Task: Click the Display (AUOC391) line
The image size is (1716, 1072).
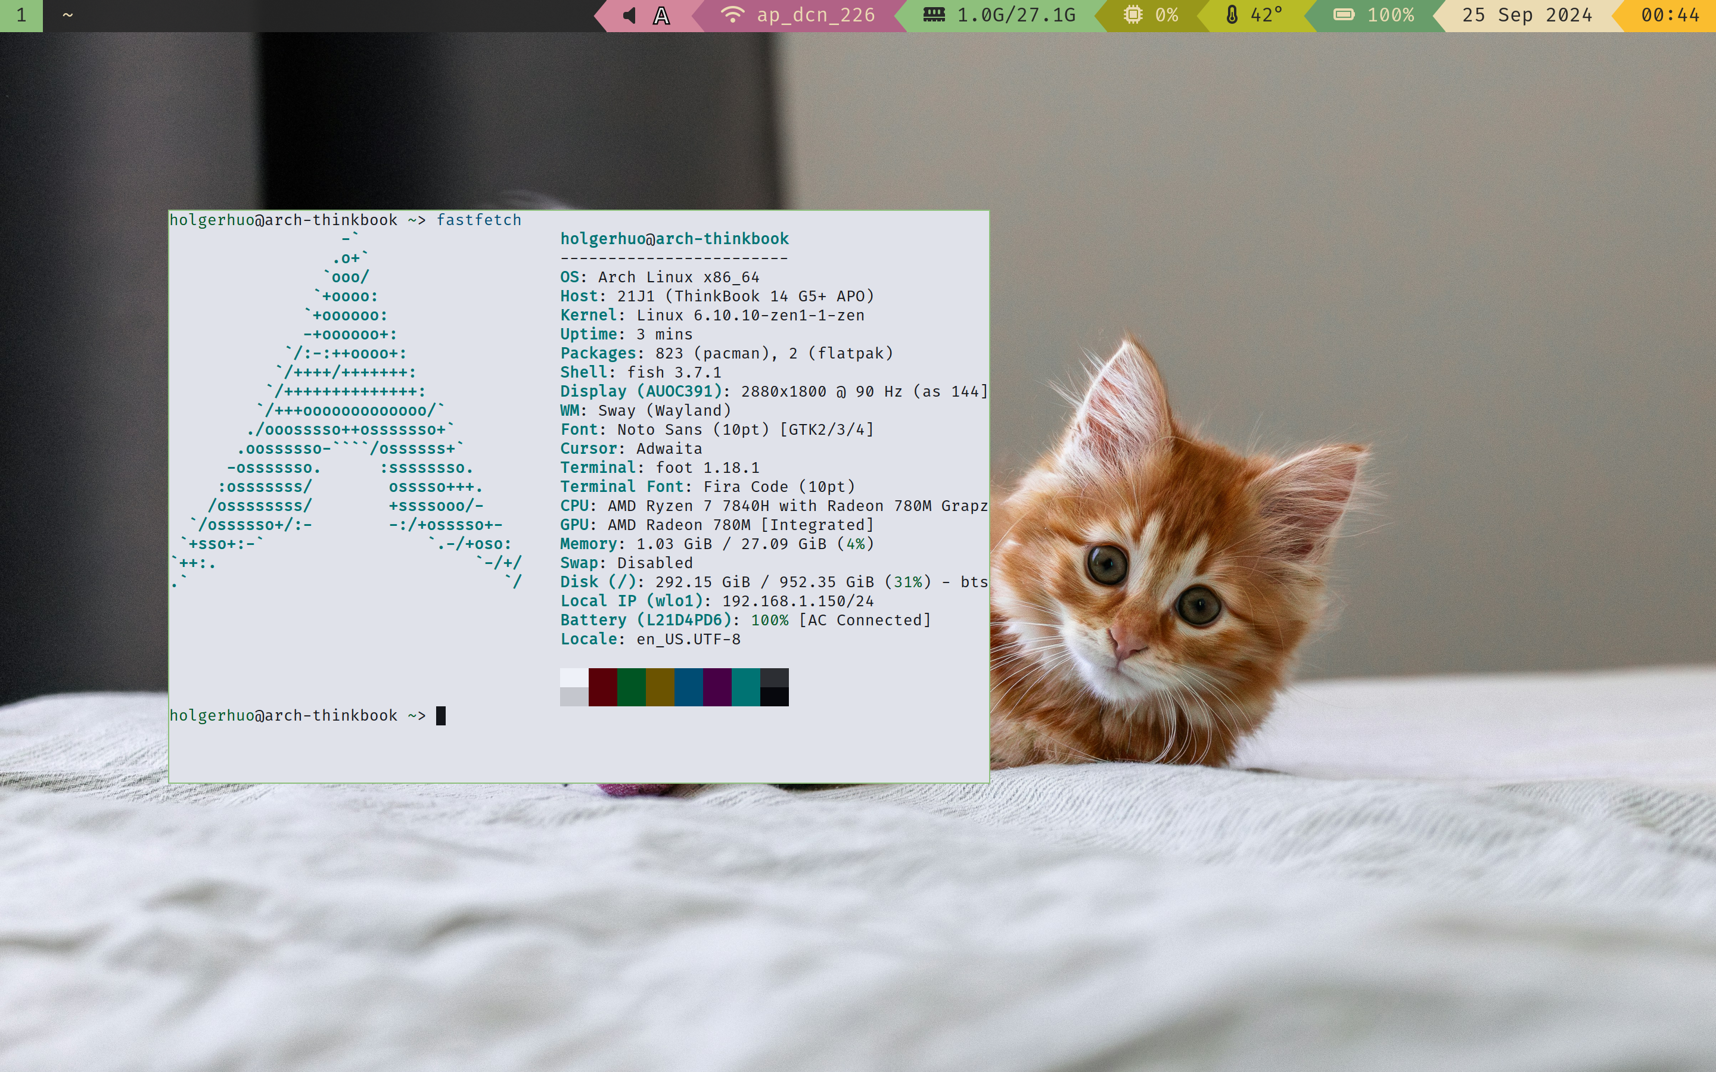Action: click(x=773, y=391)
